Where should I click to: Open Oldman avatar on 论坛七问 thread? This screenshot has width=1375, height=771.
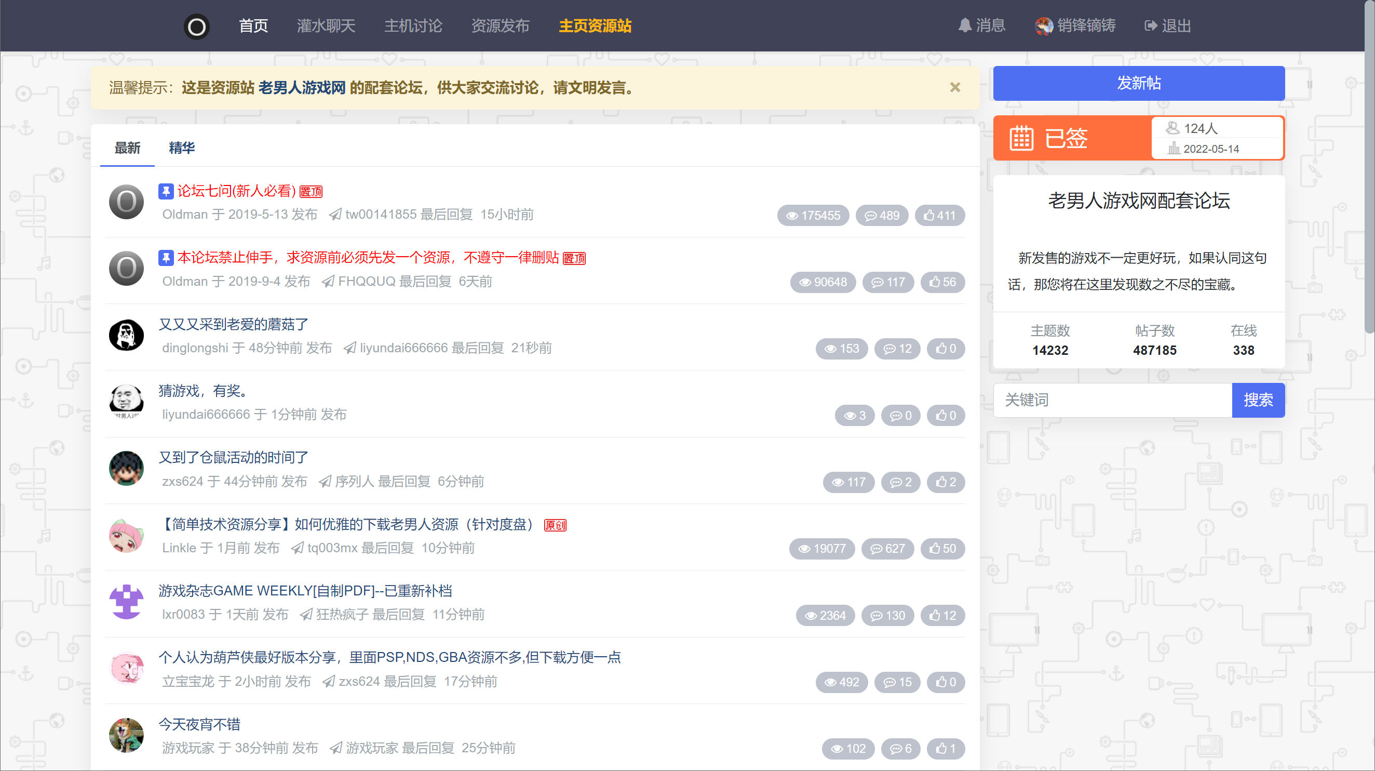coord(127,202)
